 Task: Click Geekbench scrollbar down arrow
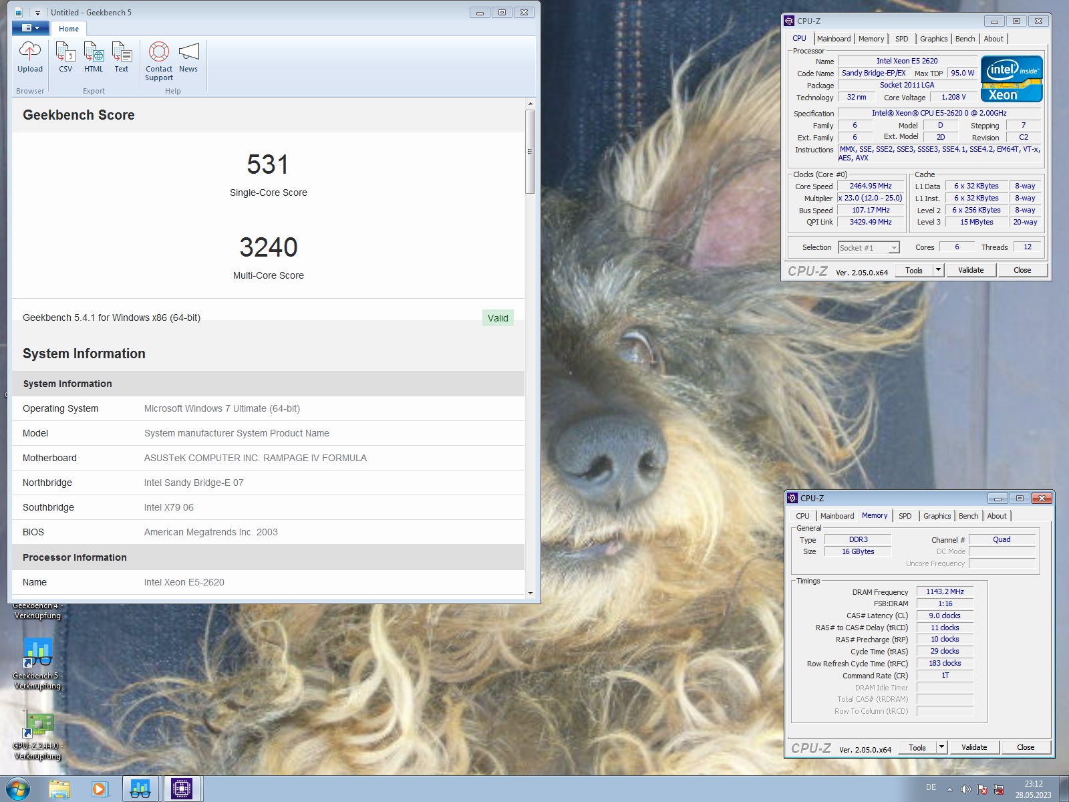(x=530, y=593)
